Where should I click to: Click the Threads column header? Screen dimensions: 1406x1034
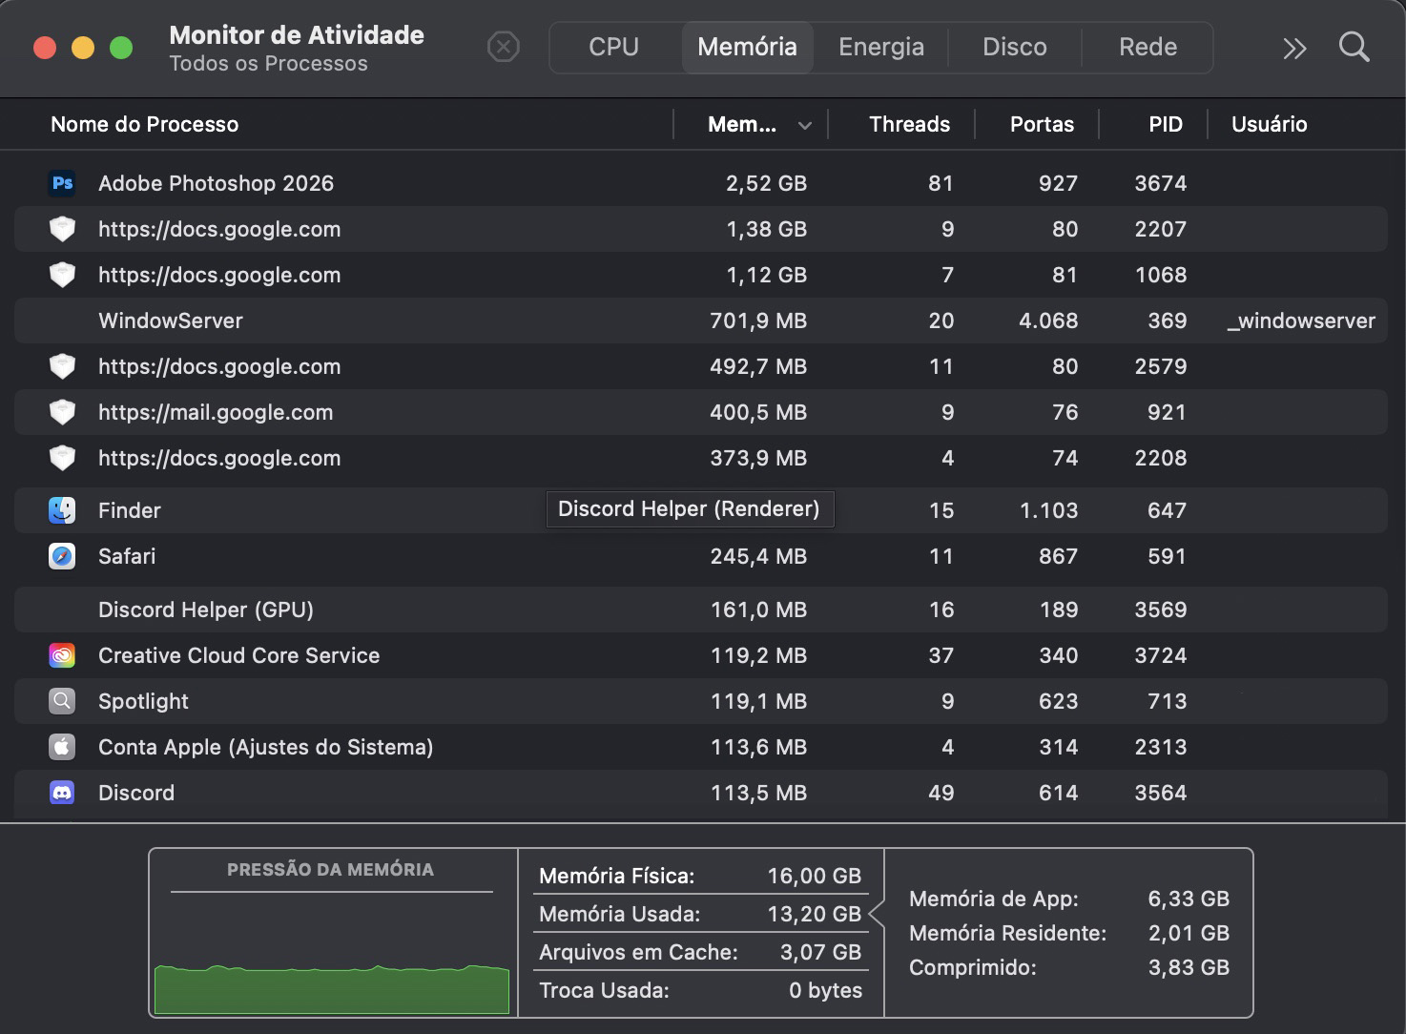(x=909, y=124)
